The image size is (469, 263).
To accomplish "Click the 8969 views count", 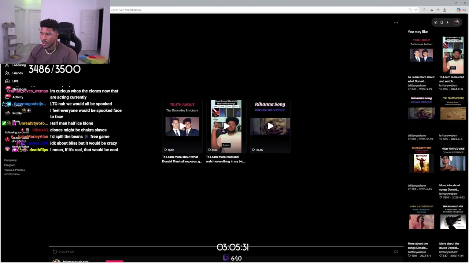I will coord(169,150).
